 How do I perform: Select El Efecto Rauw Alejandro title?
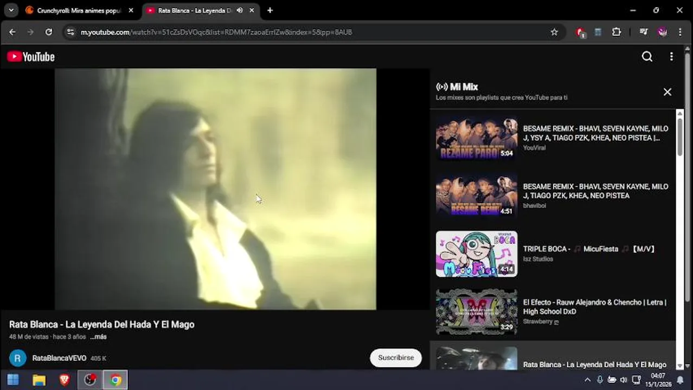point(595,307)
